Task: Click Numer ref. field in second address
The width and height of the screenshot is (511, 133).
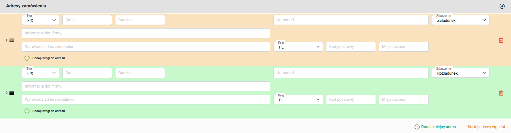Action: 351,73
